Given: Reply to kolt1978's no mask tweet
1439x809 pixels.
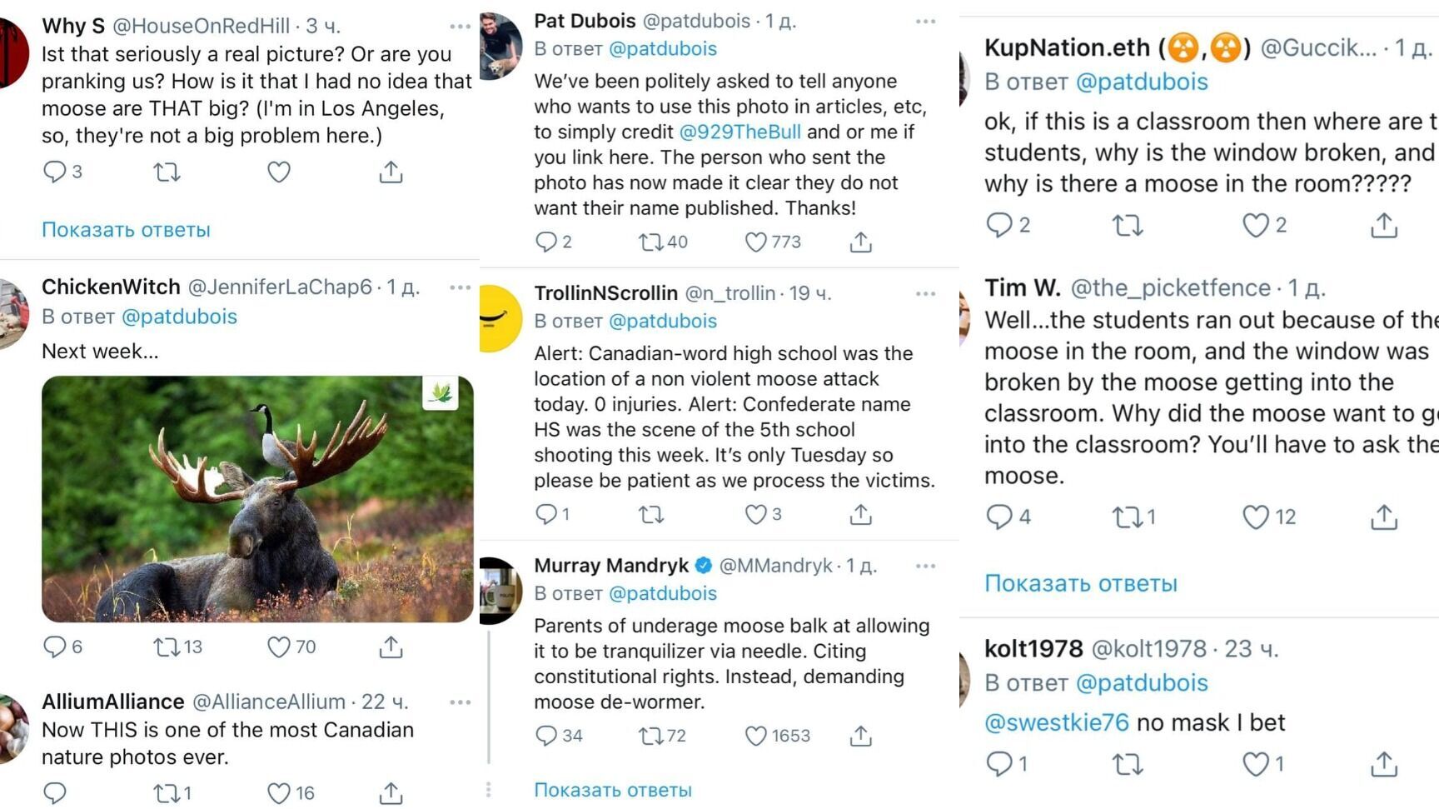Looking at the screenshot, I should coord(998,763).
